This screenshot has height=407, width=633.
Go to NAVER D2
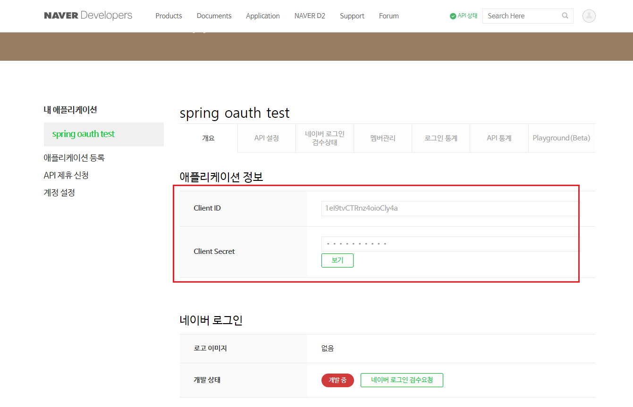click(310, 16)
